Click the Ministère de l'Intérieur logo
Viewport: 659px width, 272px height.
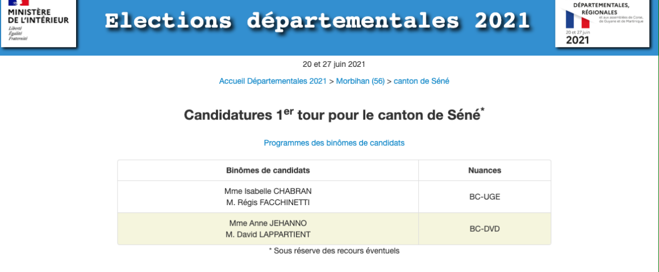click(39, 22)
